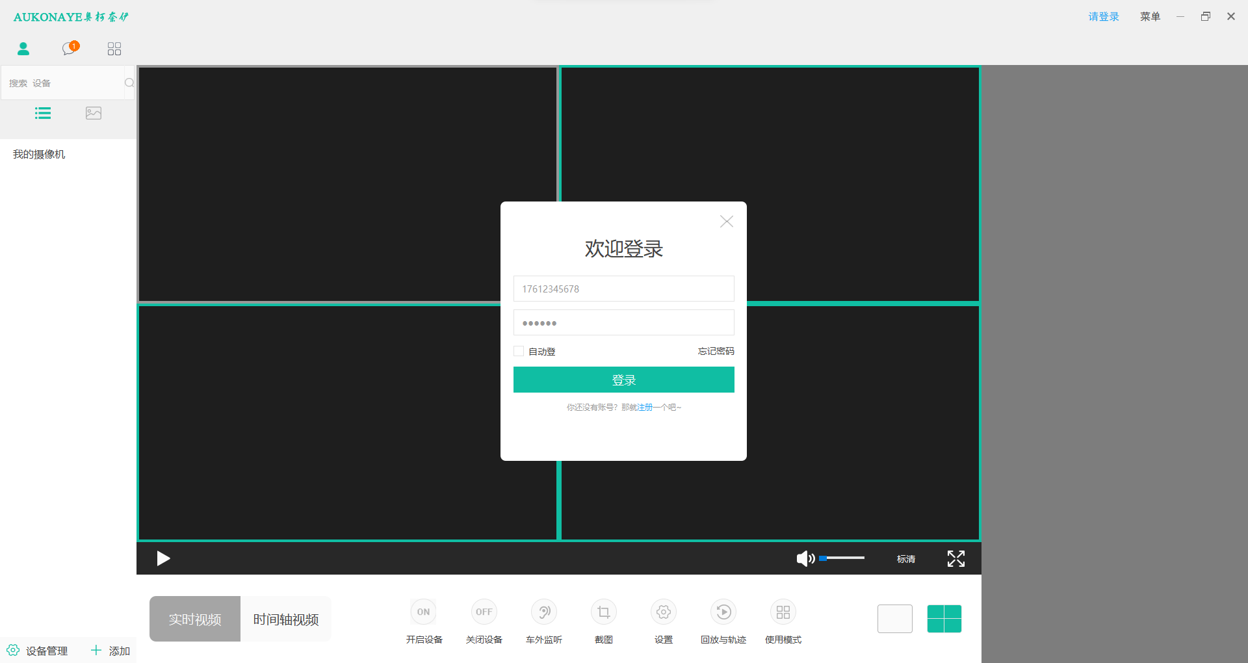The image size is (1248, 663).
Task: Mute the speaker volume icon
Action: pos(805,558)
